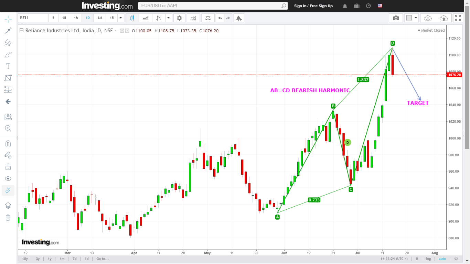Create an alert with bell icon
Image resolution: width=470 pixels, height=264 pixels.
(x=239, y=18)
